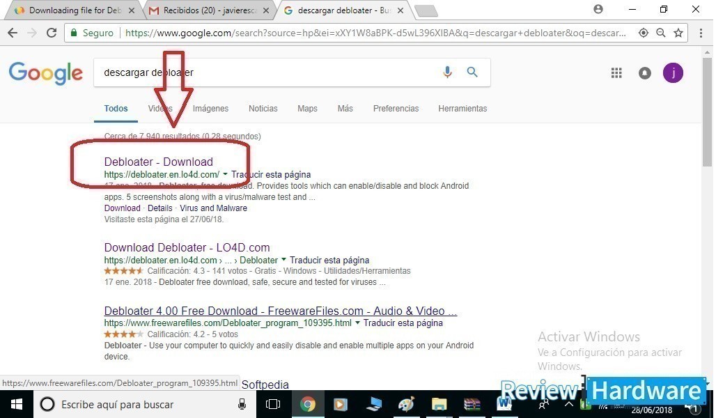Open 'Preferencias' search settings
Viewport: 716px width, 418px height.
(x=396, y=108)
